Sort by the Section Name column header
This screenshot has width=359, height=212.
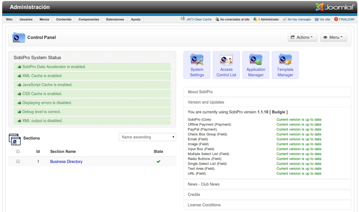[63, 151]
